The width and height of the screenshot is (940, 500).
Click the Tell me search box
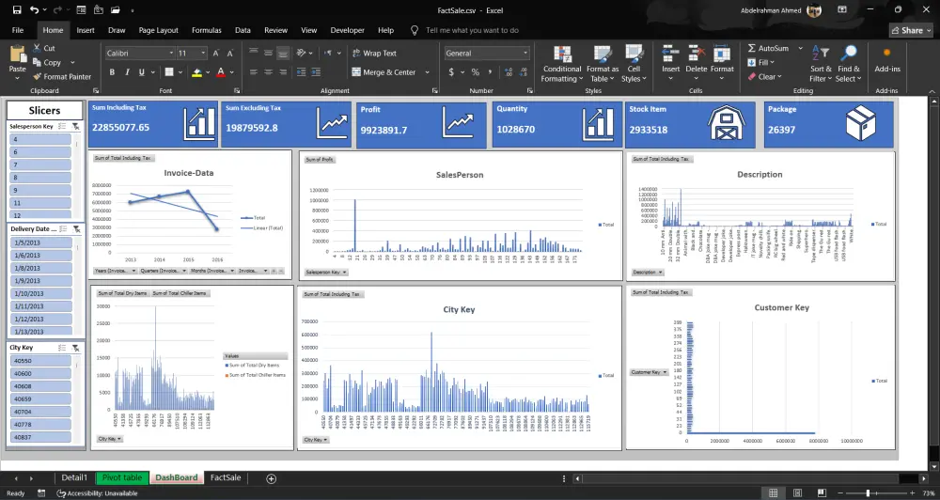coord(472,30)
